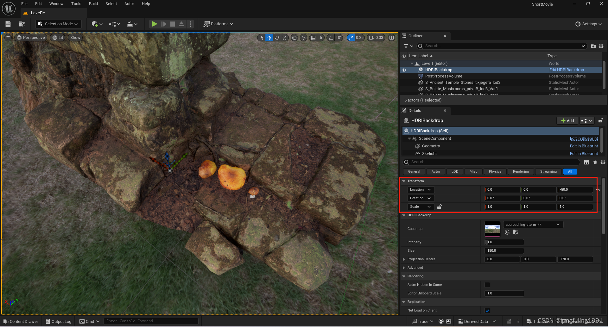
Task: Collapse the Transform section
Action: point(404,181)
